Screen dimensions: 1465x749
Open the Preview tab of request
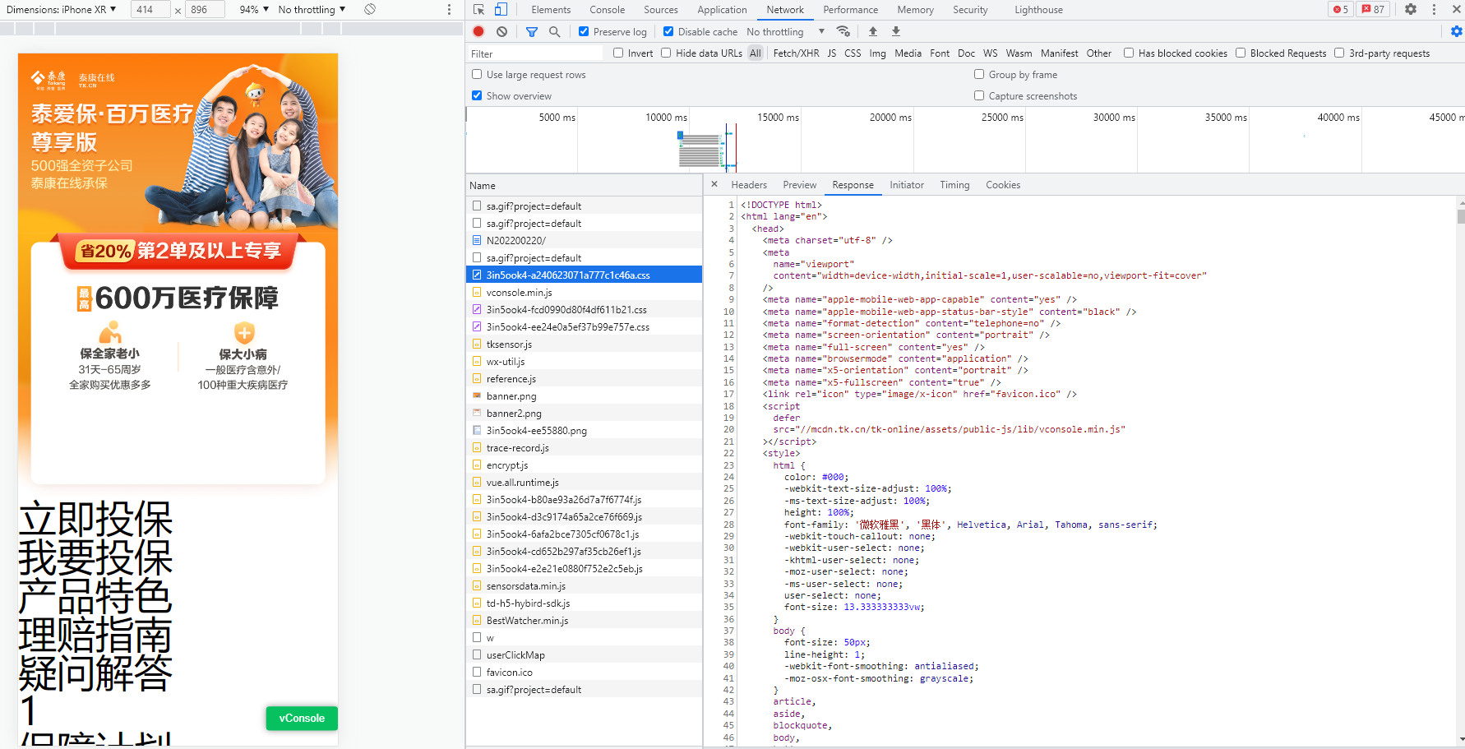[799, 185]
